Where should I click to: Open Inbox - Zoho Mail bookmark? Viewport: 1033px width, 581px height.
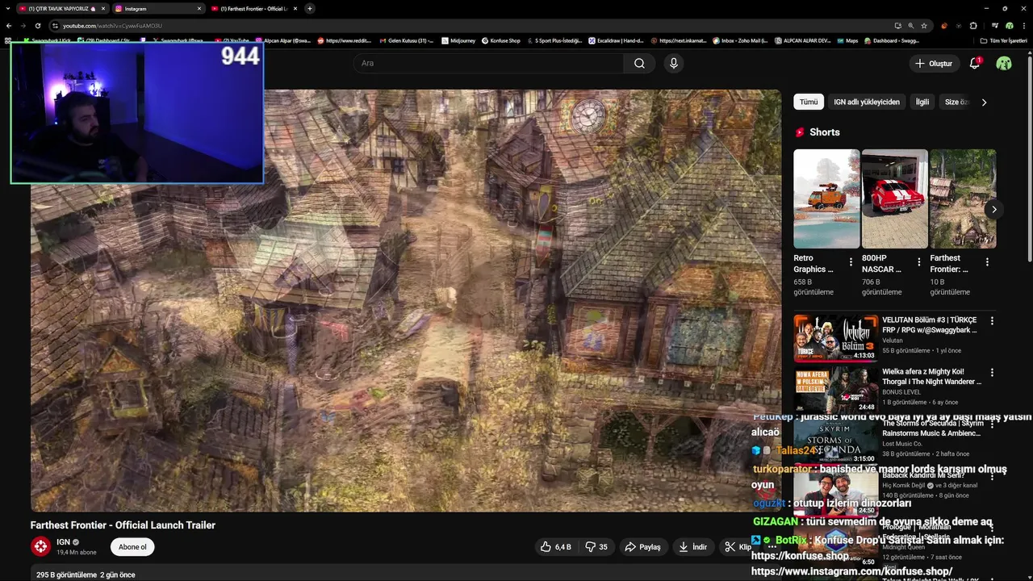tap(740, 40)
